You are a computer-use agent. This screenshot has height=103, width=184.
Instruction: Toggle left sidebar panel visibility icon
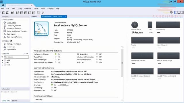176,12
